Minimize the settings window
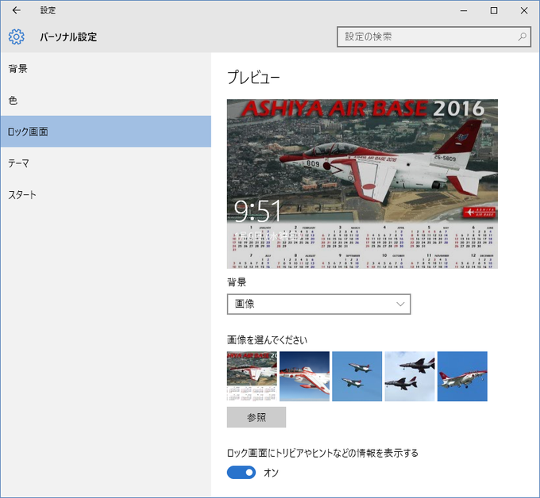This screenshot has height=498, width=540. coord(464,10)
